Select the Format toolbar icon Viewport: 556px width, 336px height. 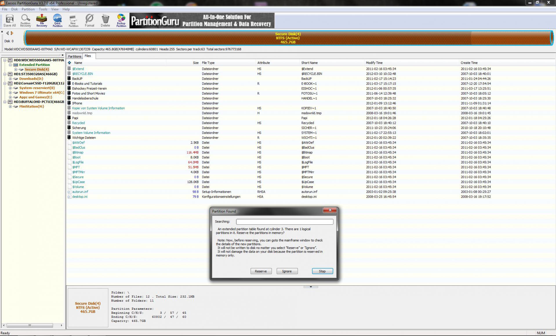(90, 21)
